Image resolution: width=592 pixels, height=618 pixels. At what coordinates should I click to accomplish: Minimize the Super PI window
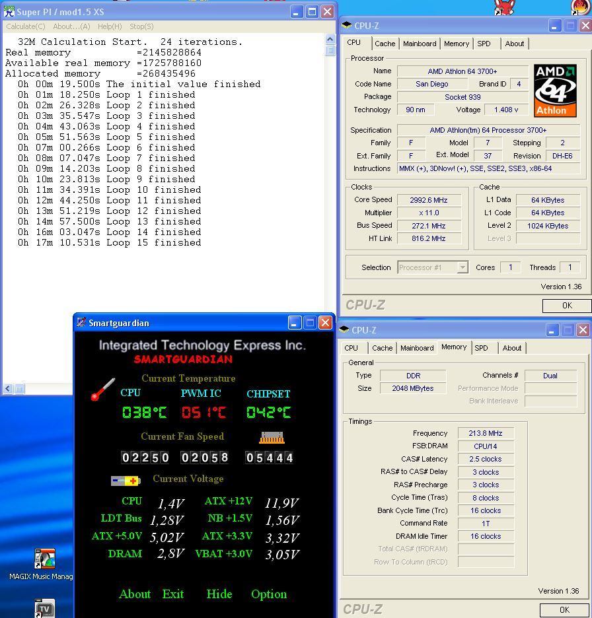pos(297,12)
